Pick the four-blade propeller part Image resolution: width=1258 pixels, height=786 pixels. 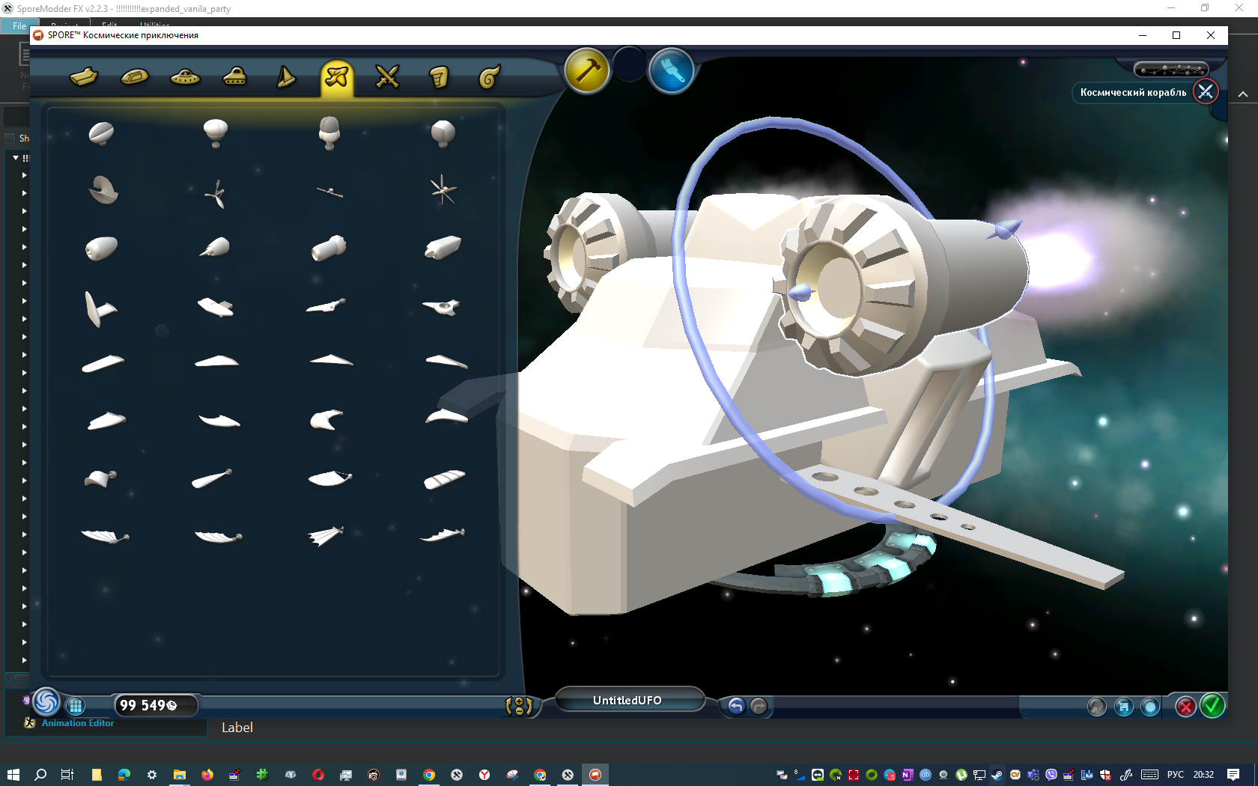click(443, 189)
